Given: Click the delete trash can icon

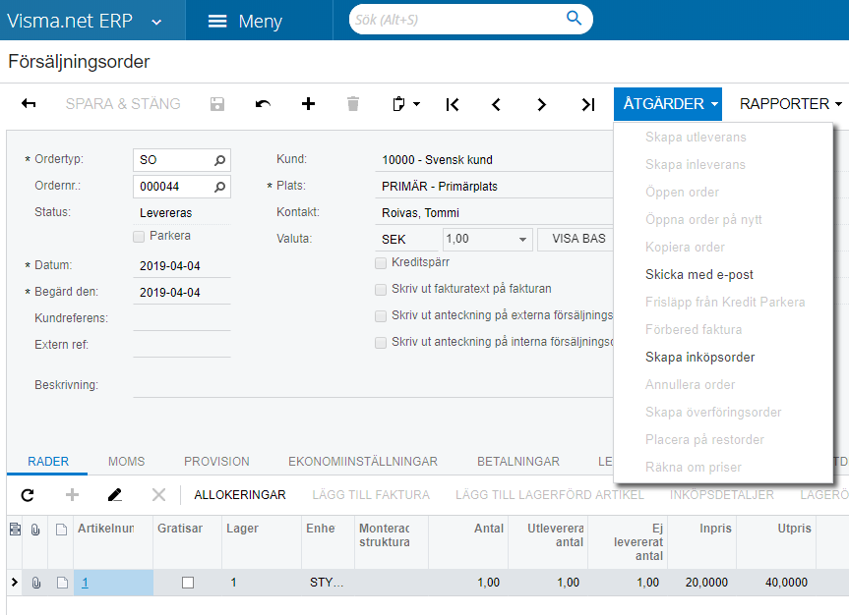Looking at the screenshot, I should tap(353, 104).
